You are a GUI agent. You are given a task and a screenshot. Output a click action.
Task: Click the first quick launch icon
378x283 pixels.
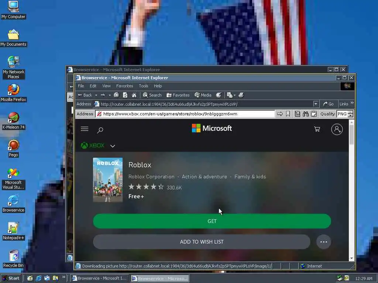30,278
